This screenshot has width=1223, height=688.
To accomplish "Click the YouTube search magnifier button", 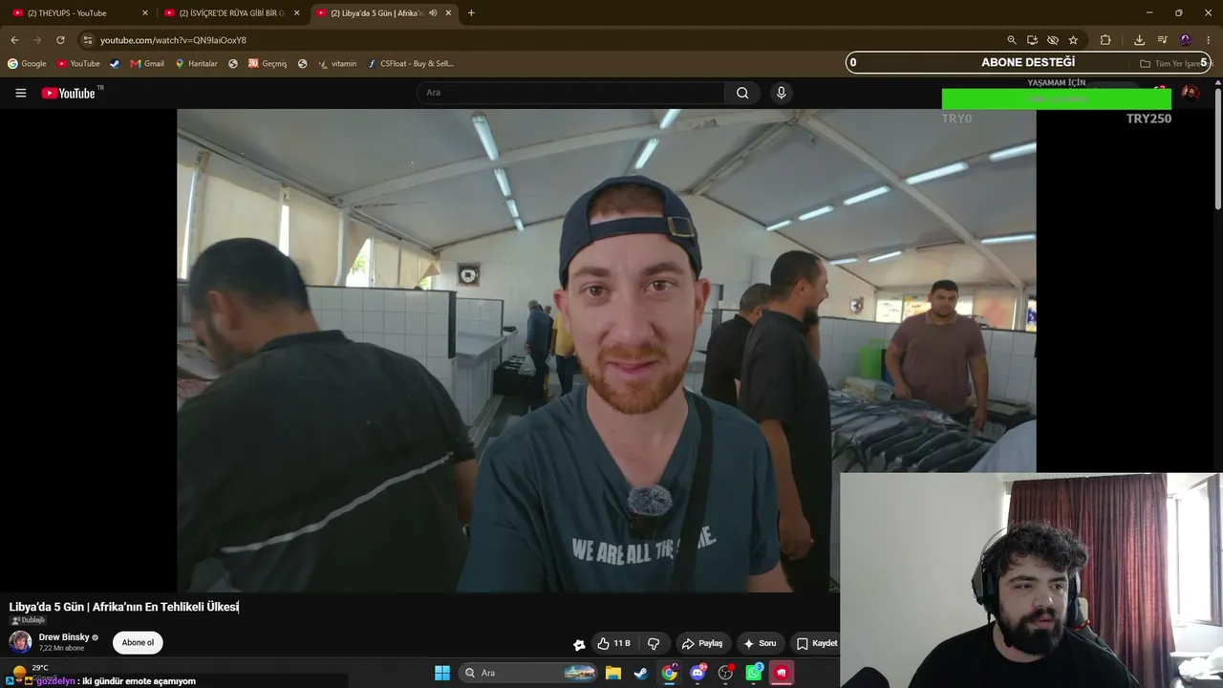I will click(x=742, y=93).
